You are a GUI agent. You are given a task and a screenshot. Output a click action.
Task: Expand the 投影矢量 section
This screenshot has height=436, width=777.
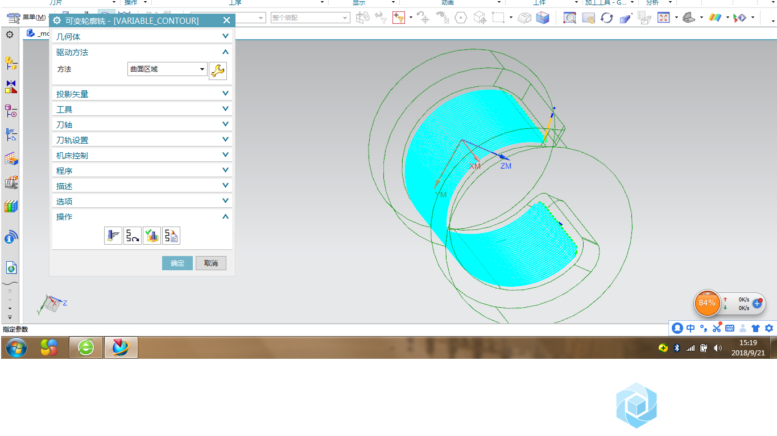142,94
